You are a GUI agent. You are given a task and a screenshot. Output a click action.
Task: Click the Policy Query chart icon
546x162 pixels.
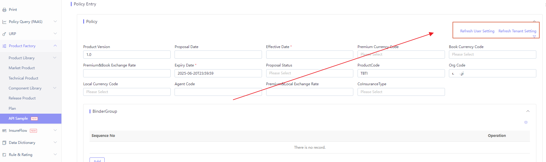[x=4, y=22]
